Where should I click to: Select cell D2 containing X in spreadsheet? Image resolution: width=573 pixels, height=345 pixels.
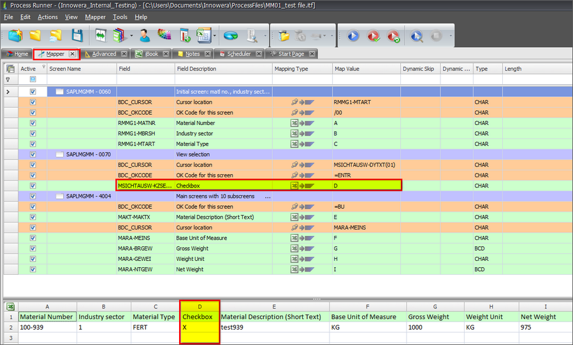coord(199,327)
